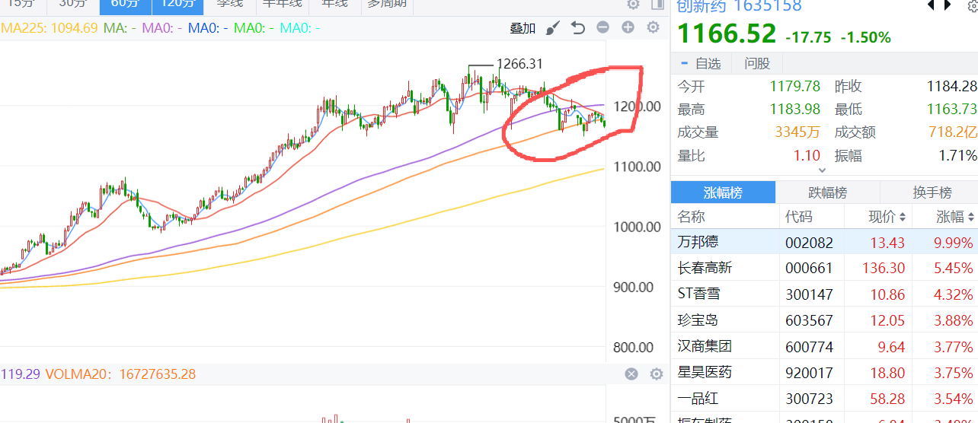Open volume indicator settings gear
This screenshot has height=423, width=978.
tap(656, 374)
